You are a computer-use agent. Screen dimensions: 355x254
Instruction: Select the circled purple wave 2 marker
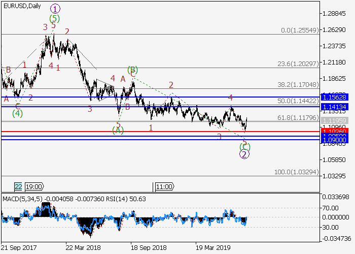(x=244, y=154)
